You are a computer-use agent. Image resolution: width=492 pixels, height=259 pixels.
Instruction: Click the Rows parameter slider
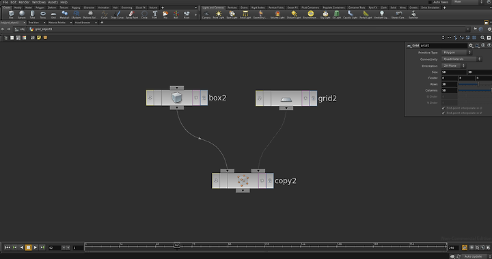click(475, 84)
